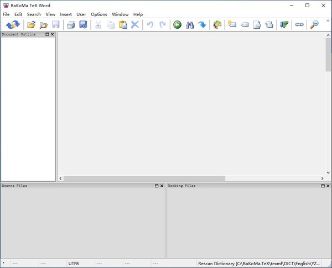The width and height of the screenshot is (332, 268).
Task: Click the page reference document icon
Action: click(x=257, y=25)
